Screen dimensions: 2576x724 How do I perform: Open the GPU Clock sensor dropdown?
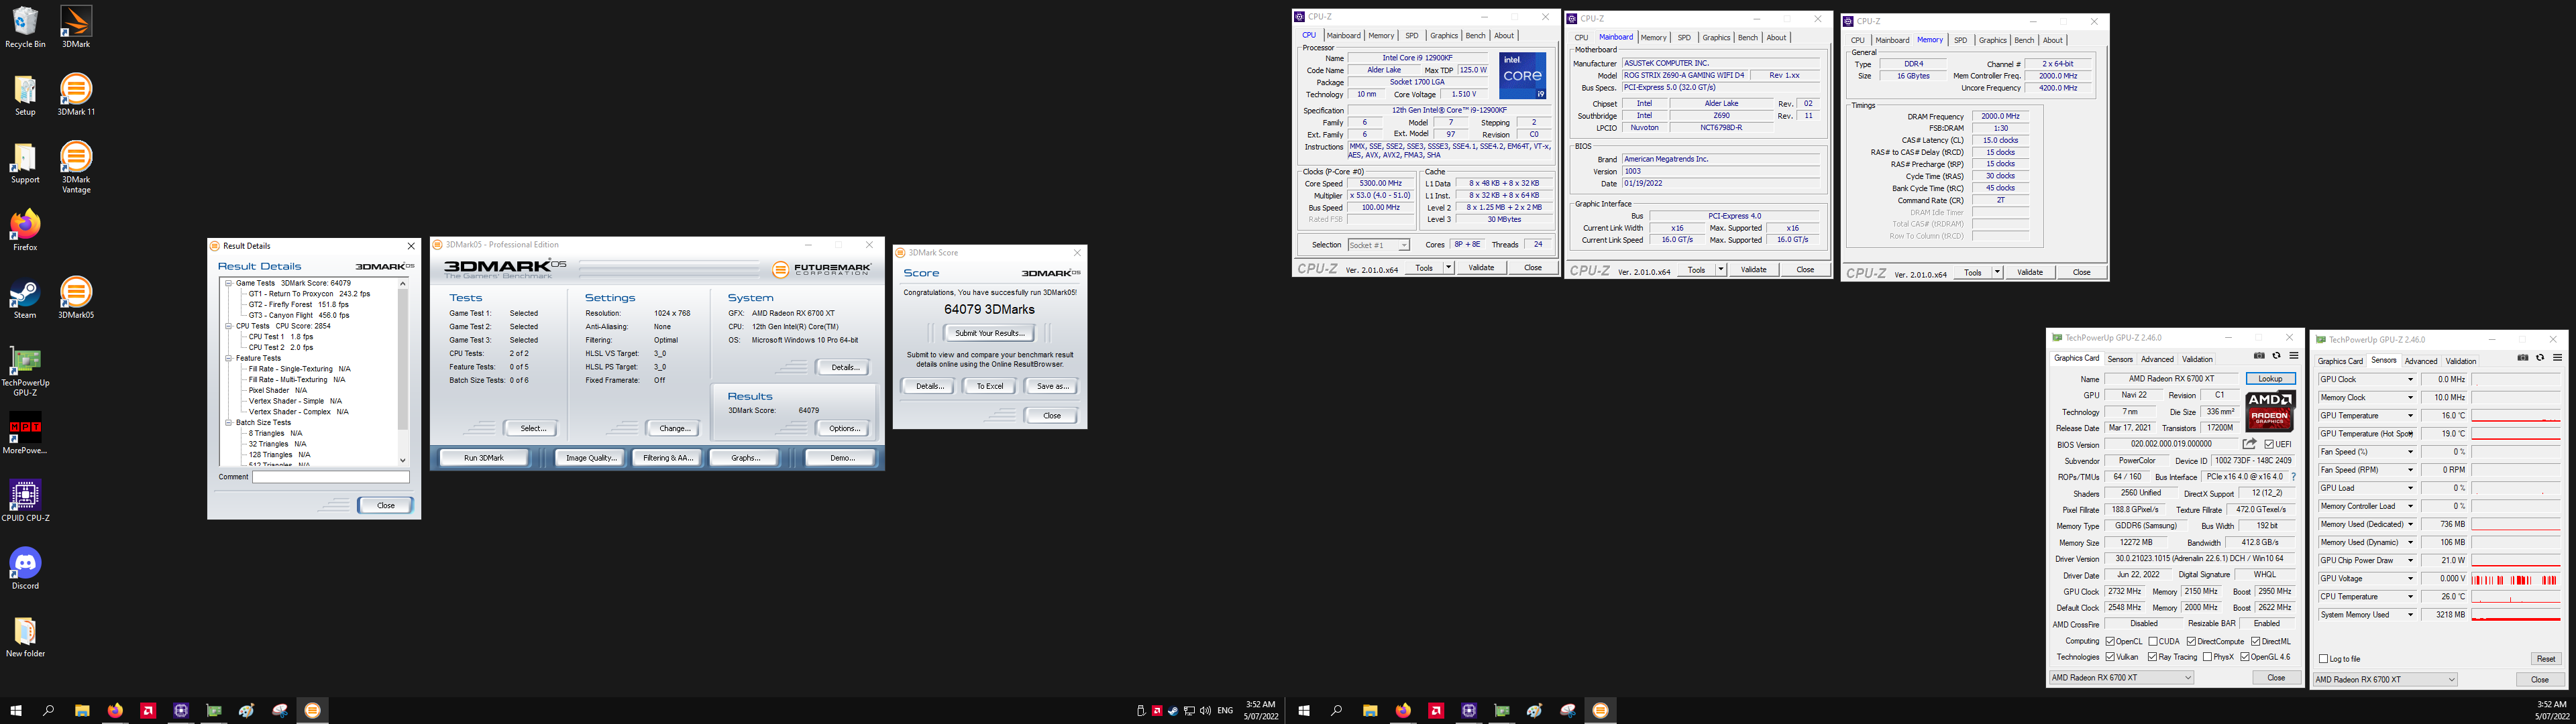coord(2410,380)
